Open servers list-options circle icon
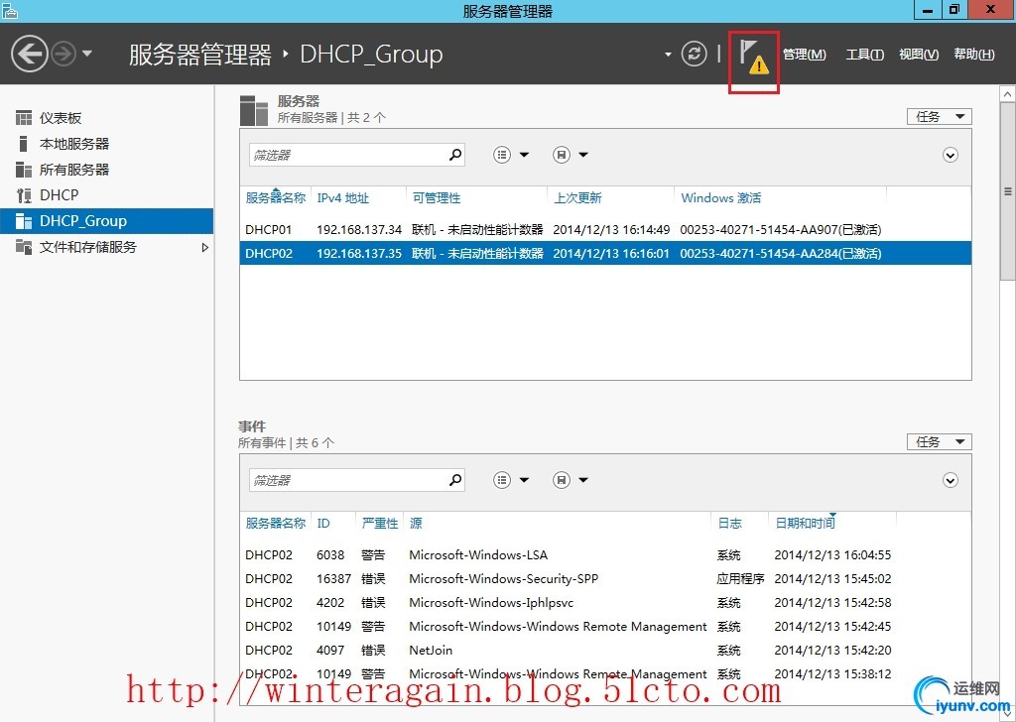This screenshot has height=722, width=1016. click(x=502, y=155)
